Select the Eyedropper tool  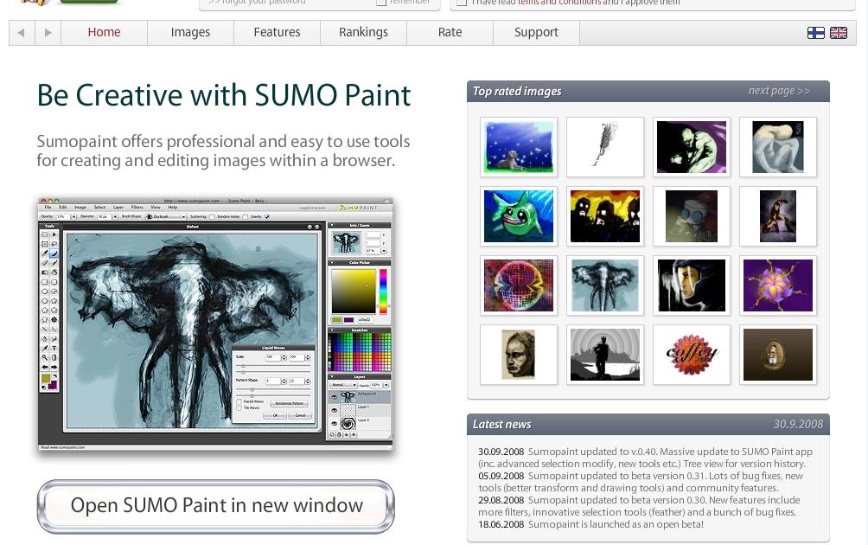pos(44,347)
